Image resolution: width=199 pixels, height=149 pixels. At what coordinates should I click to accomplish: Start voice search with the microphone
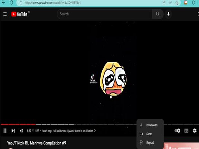click(168, 14)
